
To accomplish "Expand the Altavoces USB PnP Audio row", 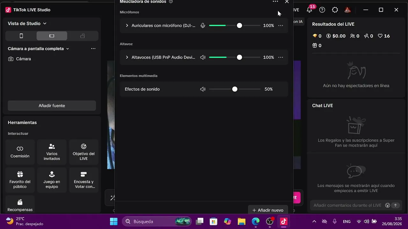I will coord(127,57).
